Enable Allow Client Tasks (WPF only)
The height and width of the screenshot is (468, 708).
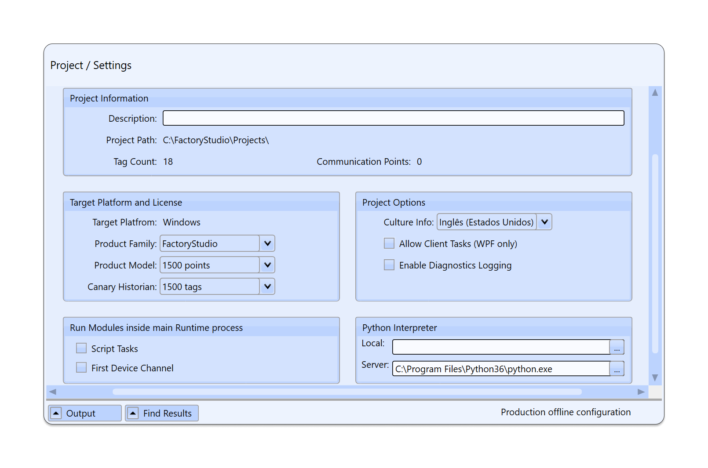click(389, 243)
